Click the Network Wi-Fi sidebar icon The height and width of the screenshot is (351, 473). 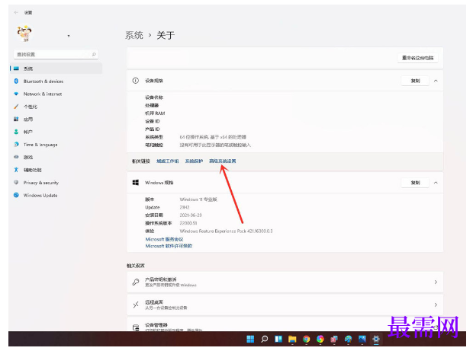point(16,94)
